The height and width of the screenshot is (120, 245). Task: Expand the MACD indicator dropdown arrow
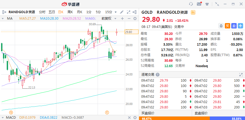pyautogui.click(x=3, y=118)
